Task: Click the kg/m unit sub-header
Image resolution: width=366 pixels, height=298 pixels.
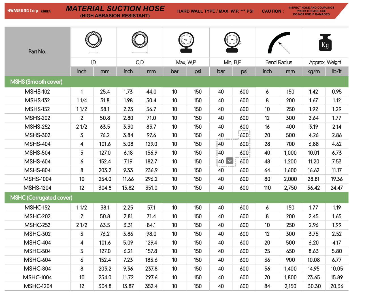Action: 314,71
